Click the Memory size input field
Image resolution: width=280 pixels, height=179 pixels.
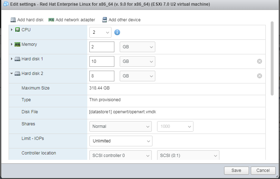102,47
